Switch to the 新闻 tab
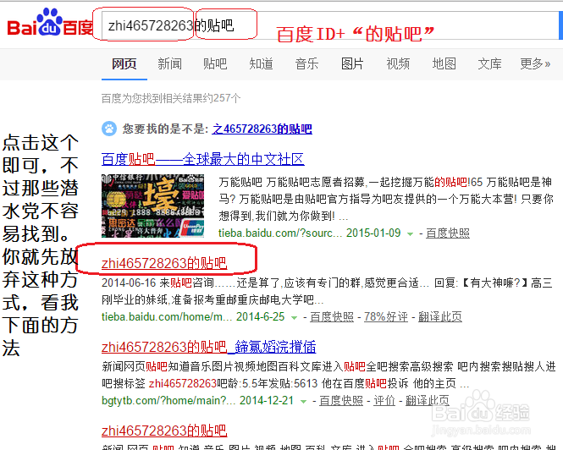The height and width of the screenshot is (450, 563). [x=169, y=64]
